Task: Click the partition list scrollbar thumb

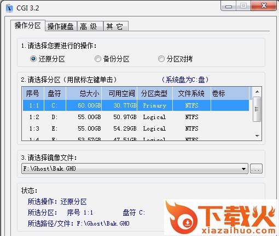Action: pyautogui.click(x=257, y=109)
